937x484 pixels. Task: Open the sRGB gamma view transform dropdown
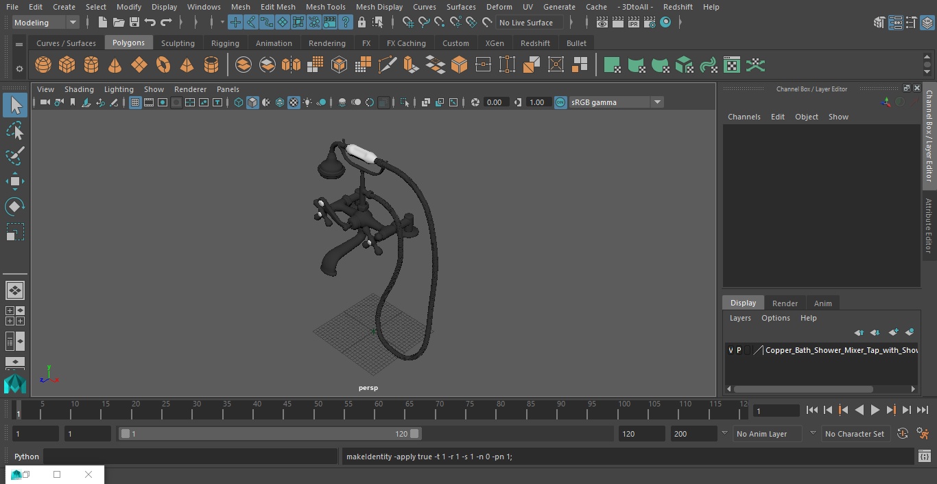(657, 102)
